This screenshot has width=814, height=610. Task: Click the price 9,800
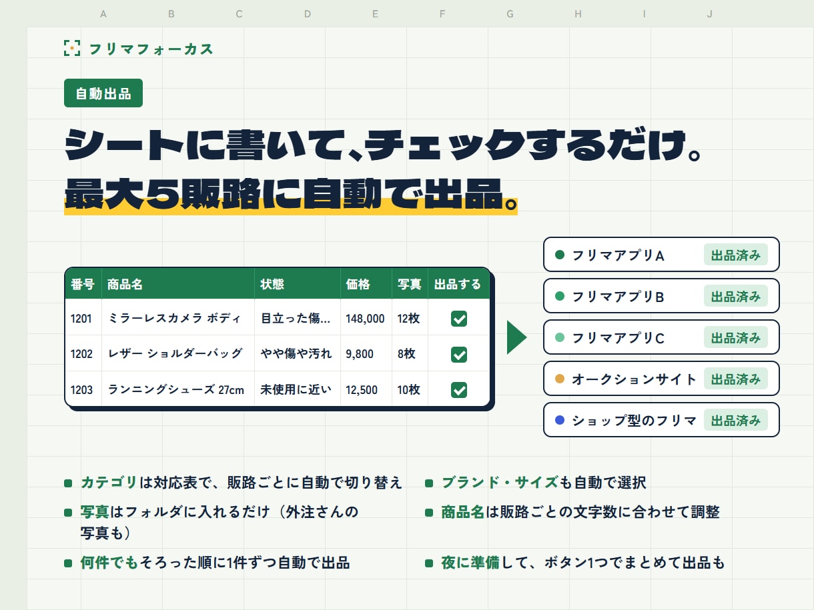[x=360, y=354]
